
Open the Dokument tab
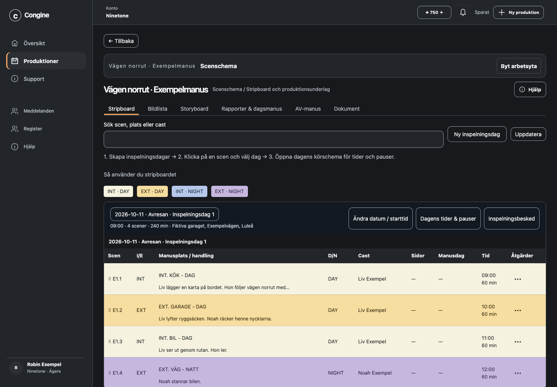coord(347,109)
